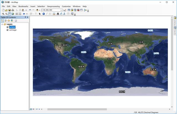The height and width of the screenshot is (114, 177).
Task: Click the vertical map scrollbar thumb
Action: click(172, 45)
